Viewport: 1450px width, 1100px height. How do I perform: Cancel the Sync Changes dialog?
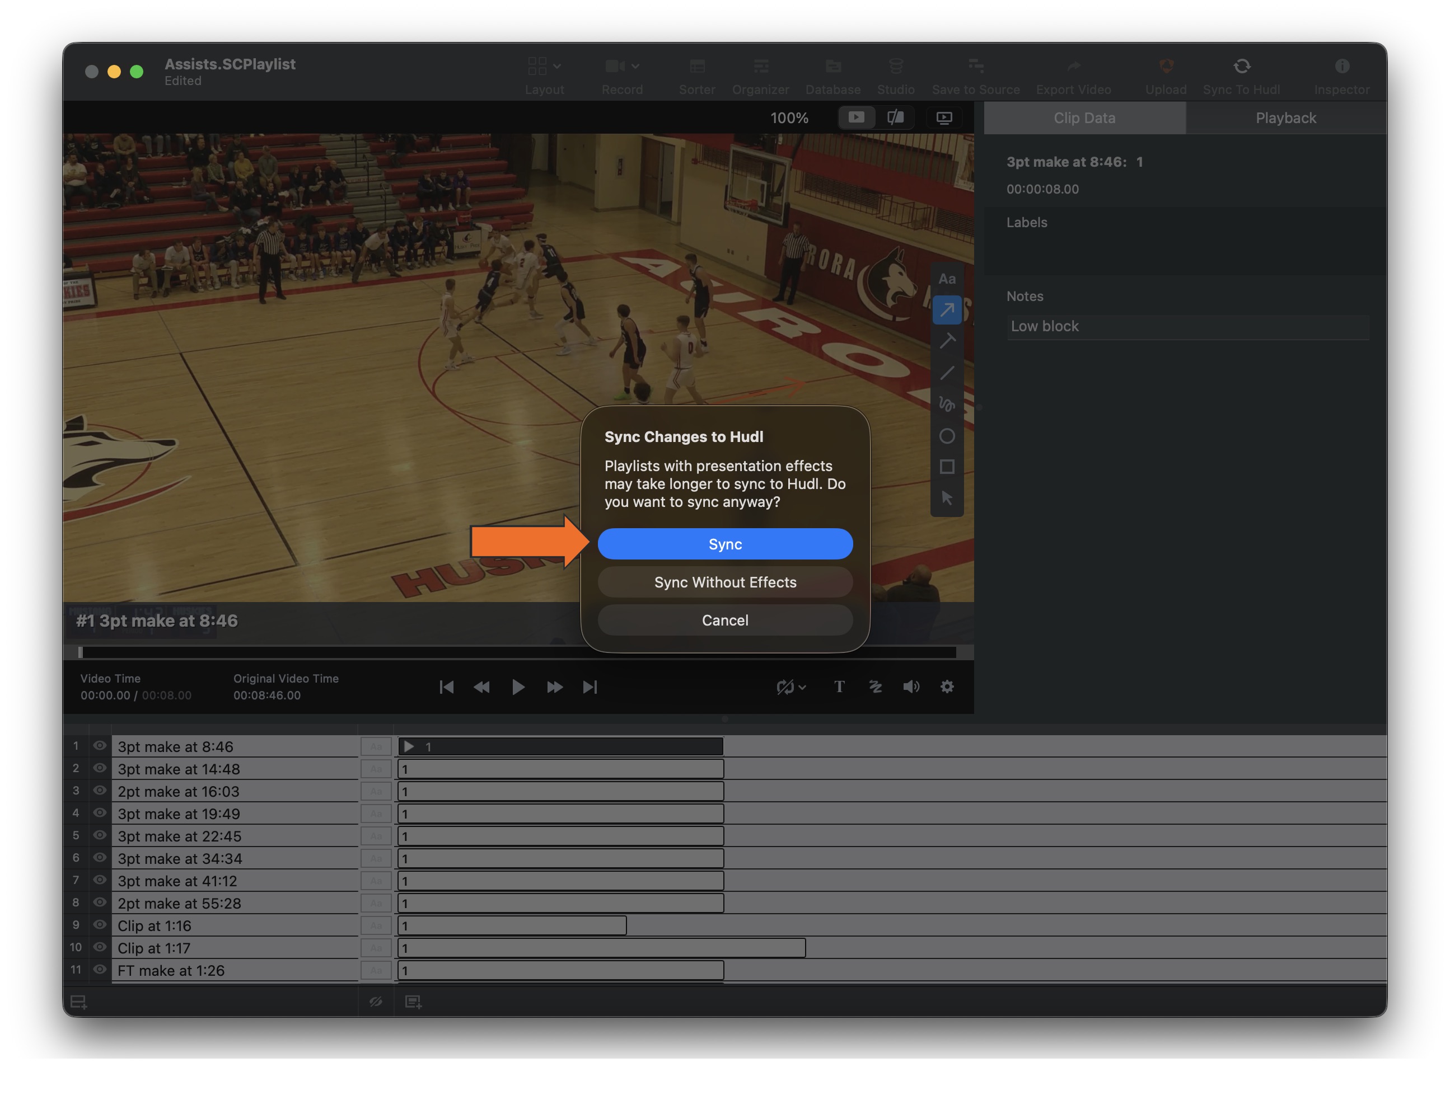pyautogui.click(x=725, y=620)
